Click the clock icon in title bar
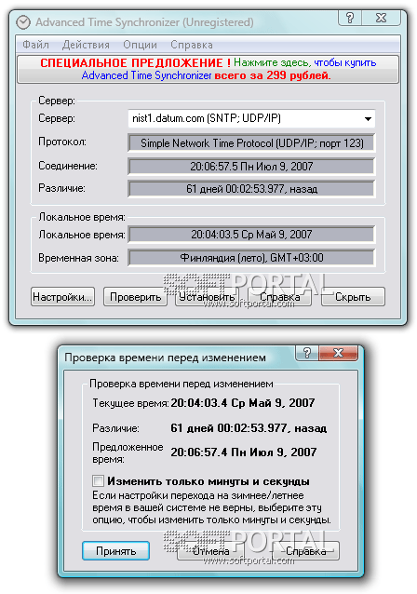The image size is (417, 594). pyautogui.click(x=23, y=22)
